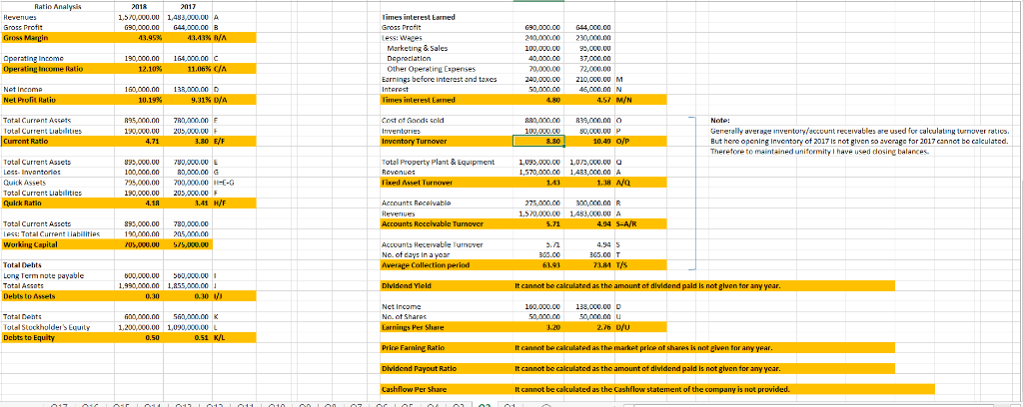Select Fixed Asset Turnover value 1.43
The height and width of the screenshot is (407, 1023).
(x=538, y=183)
